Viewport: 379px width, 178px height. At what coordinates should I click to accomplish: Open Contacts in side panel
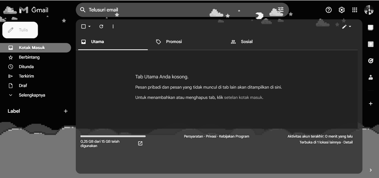coord(371,77)
